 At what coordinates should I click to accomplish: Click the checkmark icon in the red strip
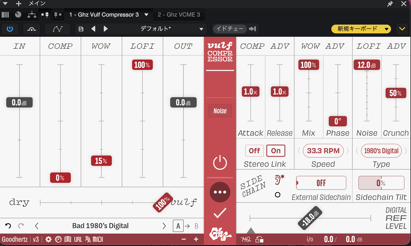click(220, 213)
